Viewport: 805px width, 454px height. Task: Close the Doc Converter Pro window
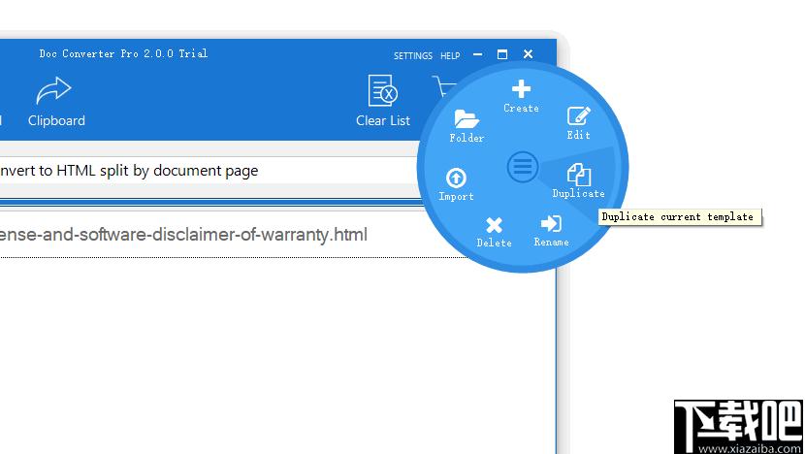point(528,54)
